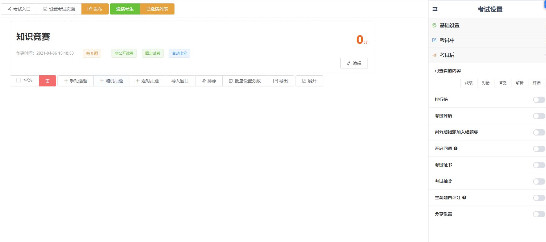Click the 0分 total score
546x242 pixels.
362,40
